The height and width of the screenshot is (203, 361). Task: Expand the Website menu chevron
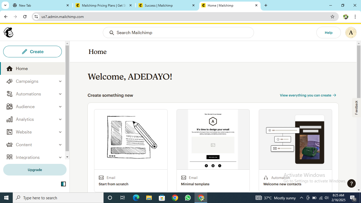pyautogui.click(x=60, y=132)
